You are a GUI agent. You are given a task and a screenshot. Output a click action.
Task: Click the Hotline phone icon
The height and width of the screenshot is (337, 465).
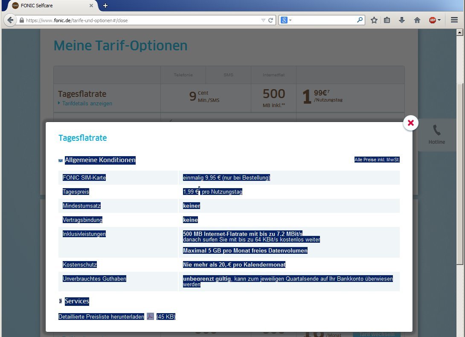tap(436, 130)
